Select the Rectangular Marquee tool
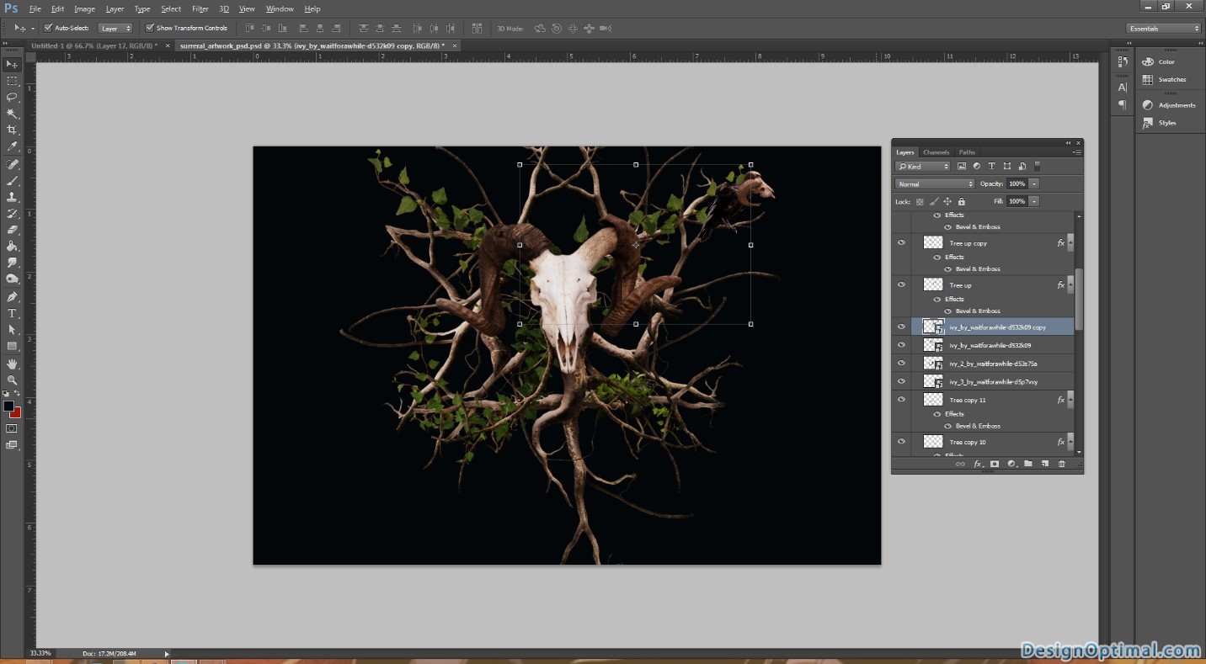Viewport: 1206px width, 664px height. pyautogui.click(x=12, y=81)
